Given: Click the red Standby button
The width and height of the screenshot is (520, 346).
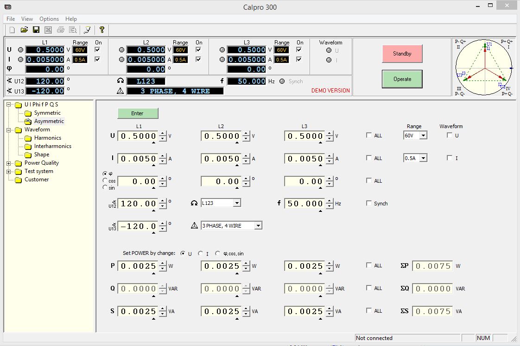Looking at the screenshot, I should [402, 54].
